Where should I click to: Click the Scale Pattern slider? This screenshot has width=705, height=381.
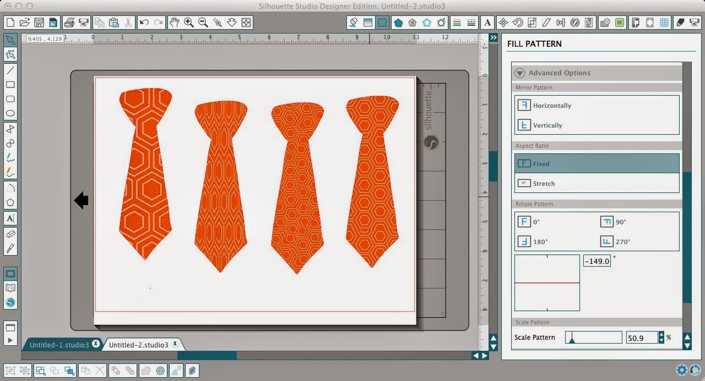tap(593, 337)
